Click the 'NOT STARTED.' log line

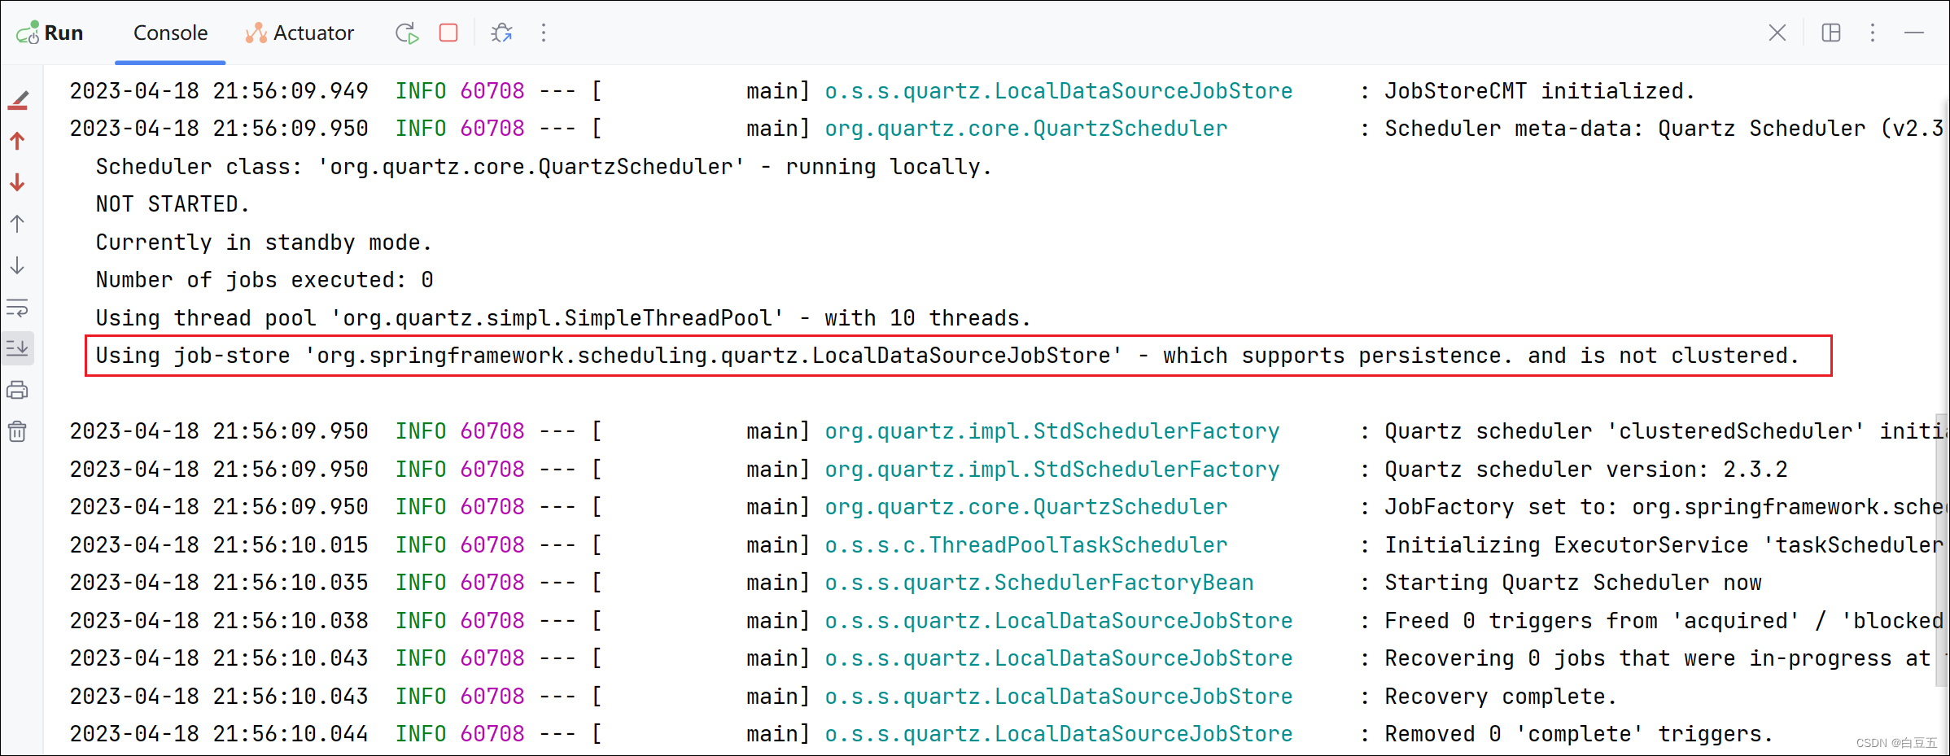(x=173, y=204)
